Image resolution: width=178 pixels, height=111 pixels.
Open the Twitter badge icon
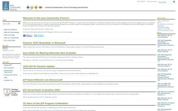39,36
